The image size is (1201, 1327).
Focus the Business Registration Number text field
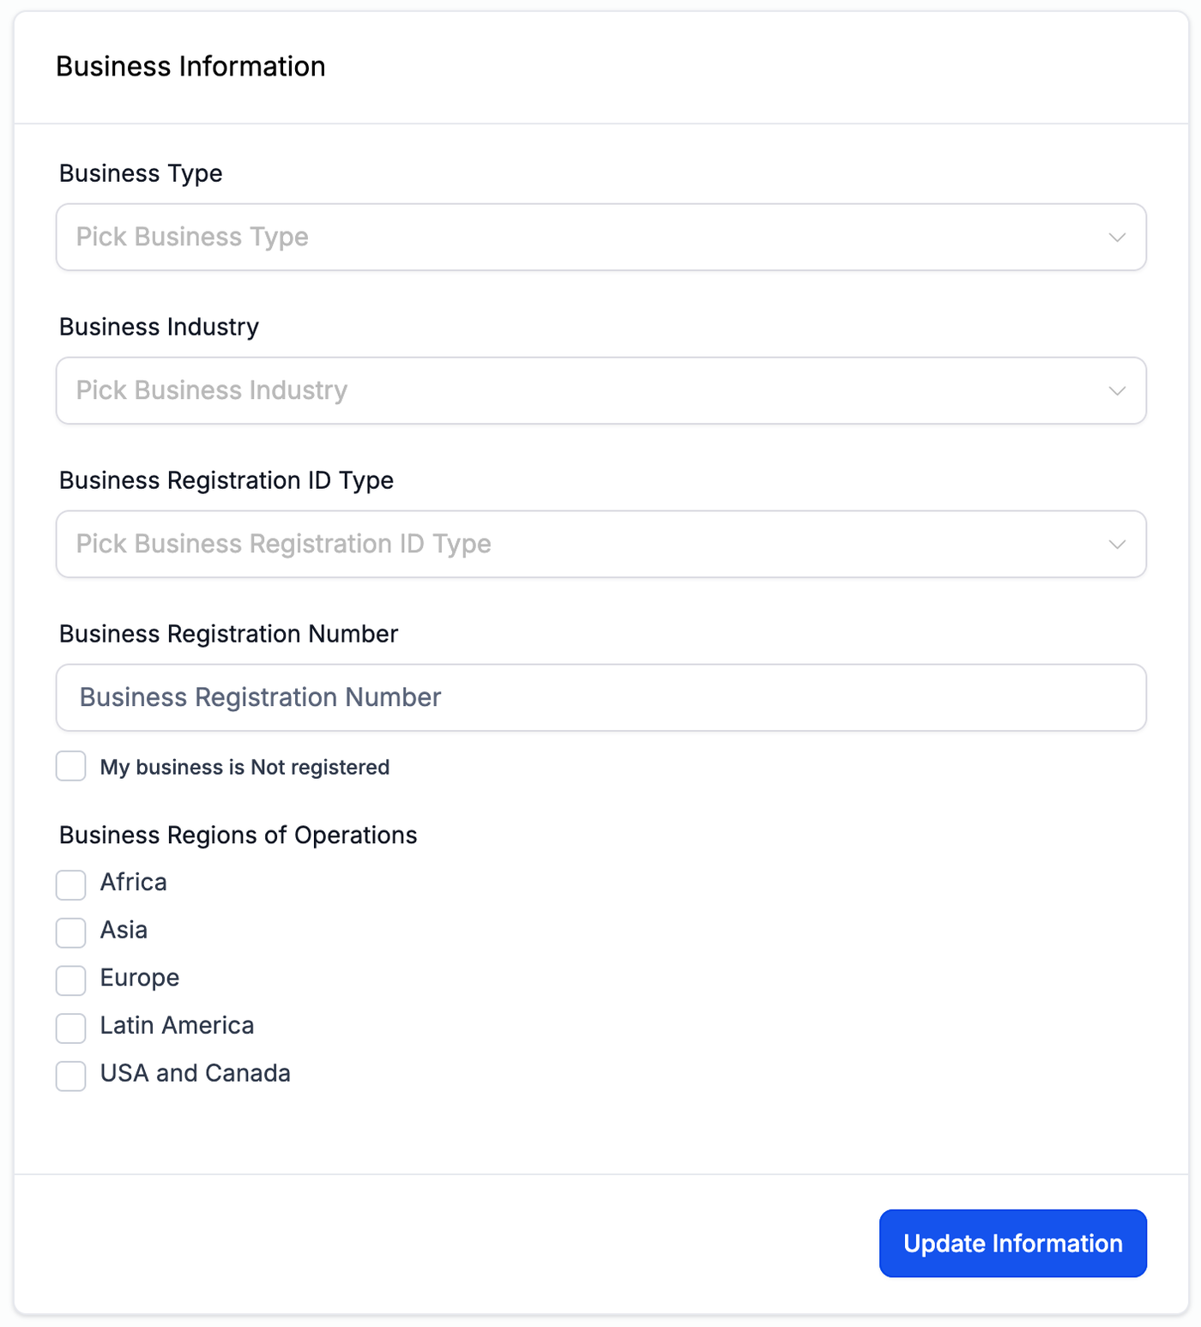pos(600,697)
